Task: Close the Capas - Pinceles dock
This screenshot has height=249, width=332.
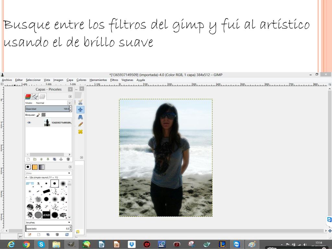Action: click(70, 89)
